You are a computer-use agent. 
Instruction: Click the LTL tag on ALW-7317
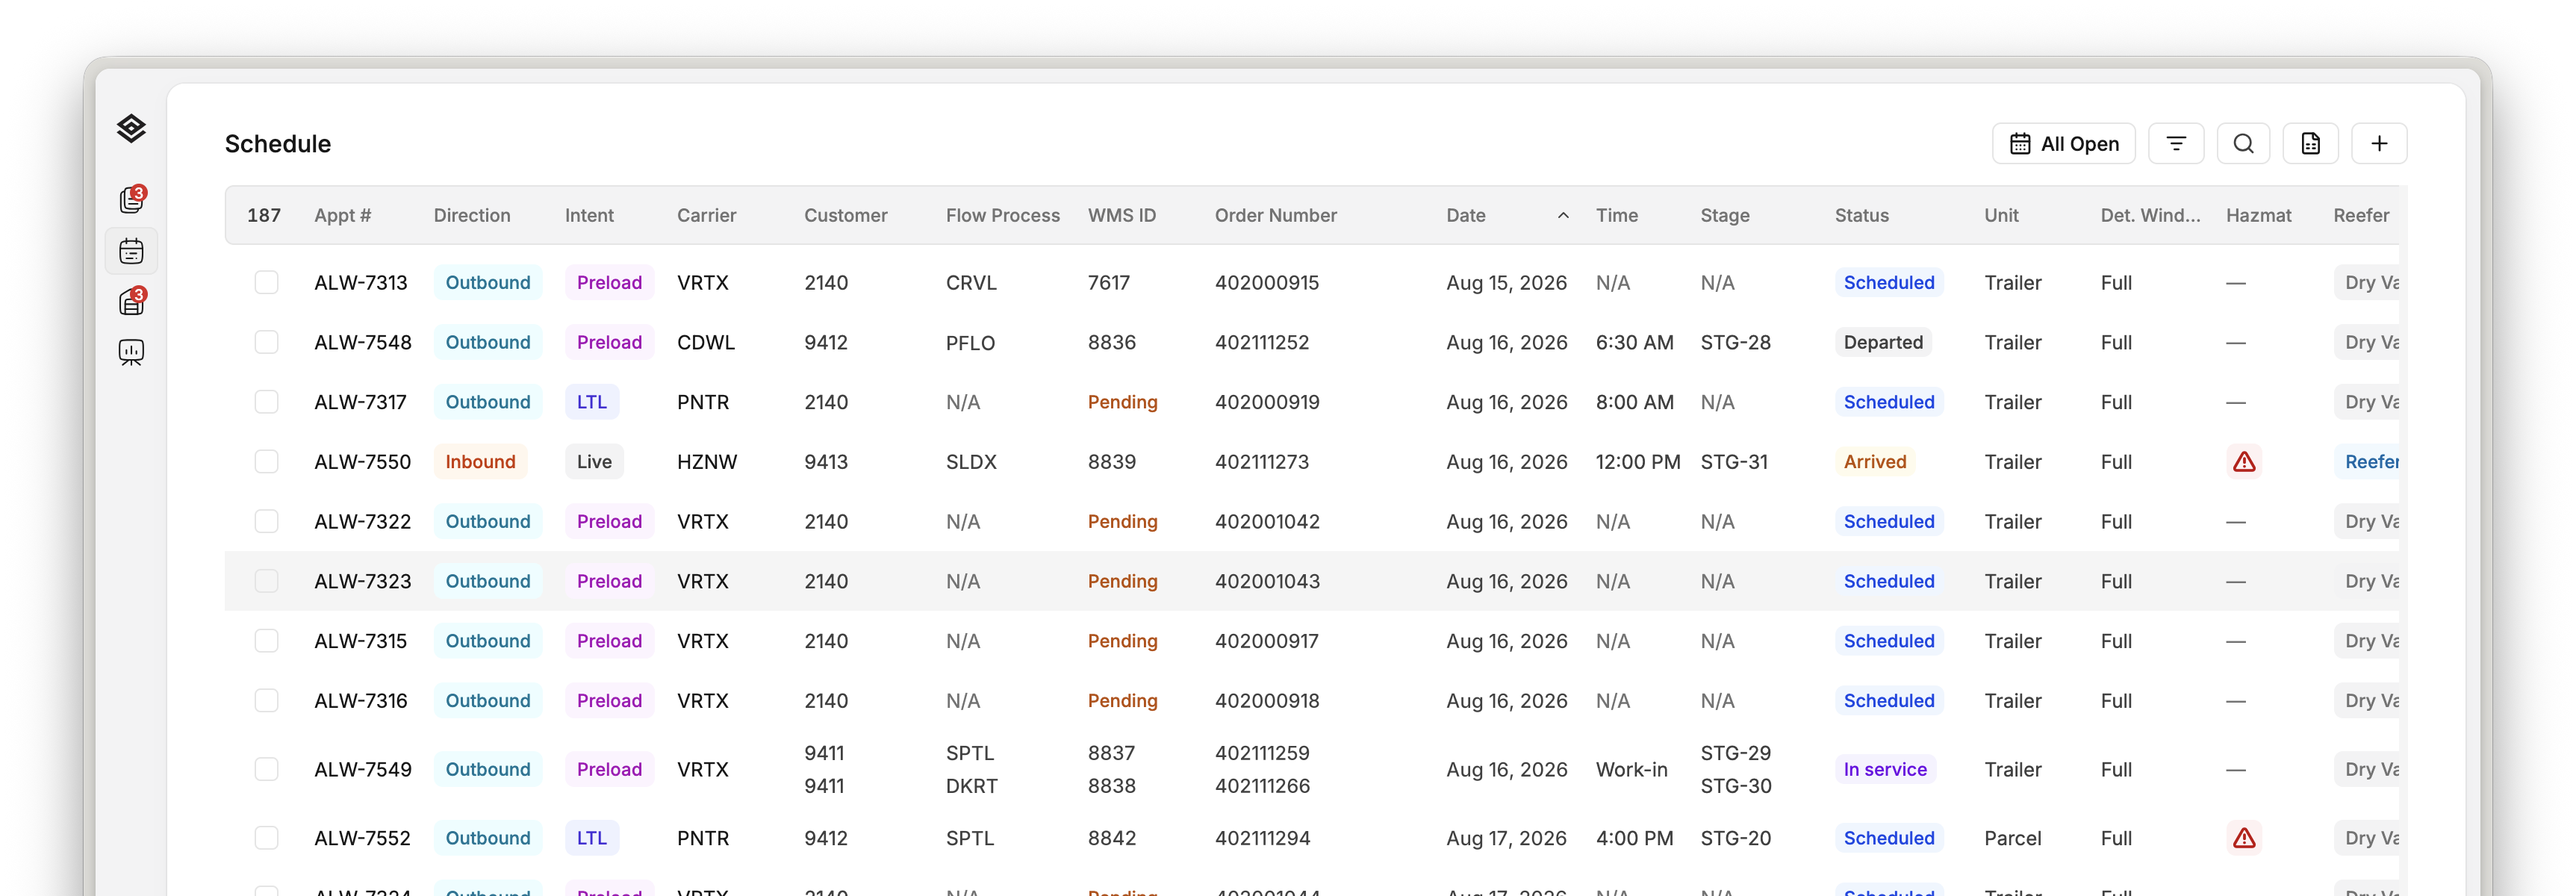coord(592,402)
